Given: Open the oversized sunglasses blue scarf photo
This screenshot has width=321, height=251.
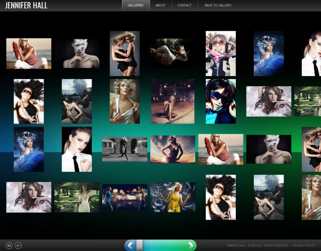Looking at the screenshot, I should [221, 101].
